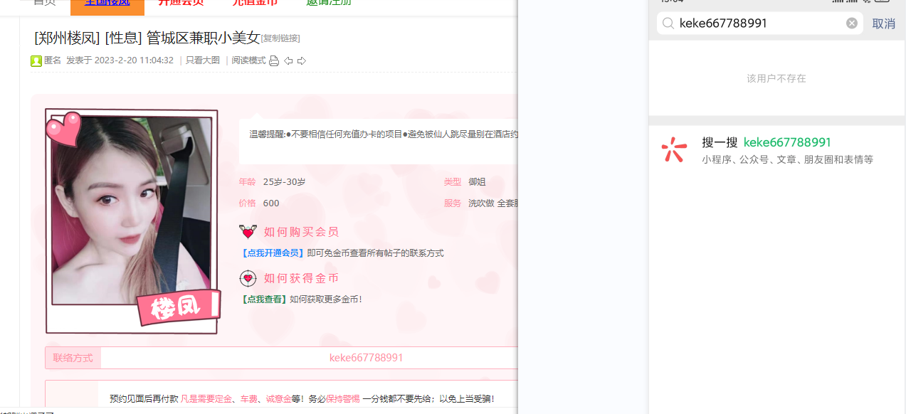Click the green anonymous user avatar icon
The width and height of the screenshot is (906, 414).
tap(36, 61)
